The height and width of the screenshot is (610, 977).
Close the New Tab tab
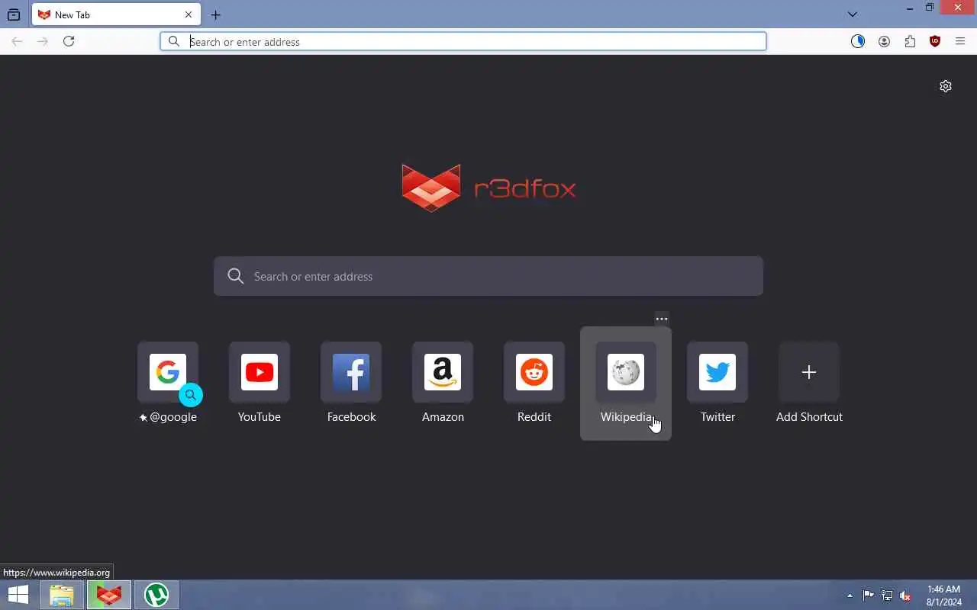point(189,14)
